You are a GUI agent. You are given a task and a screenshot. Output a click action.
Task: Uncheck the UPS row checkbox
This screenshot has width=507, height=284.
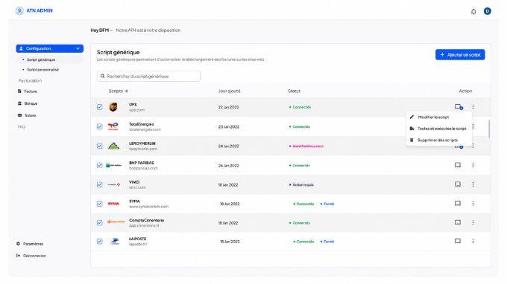click(x=100, y=107)
